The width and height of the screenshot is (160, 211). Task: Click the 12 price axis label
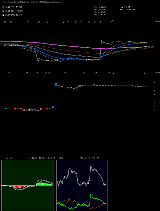(x=153, y=107)
